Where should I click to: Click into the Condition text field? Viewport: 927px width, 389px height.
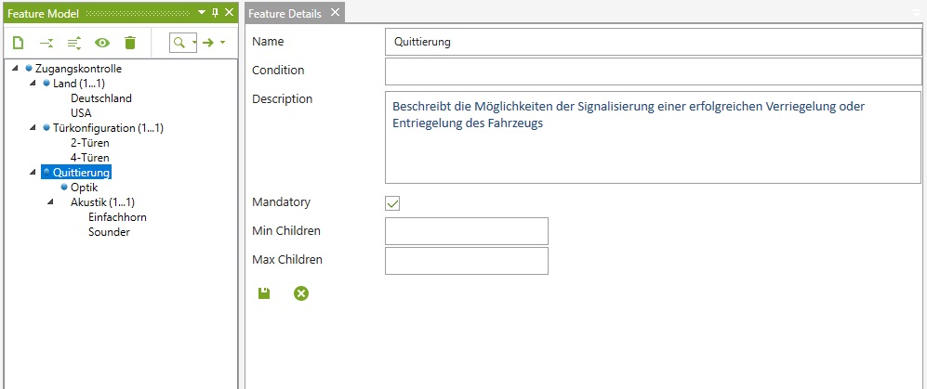tap(653, 71)
